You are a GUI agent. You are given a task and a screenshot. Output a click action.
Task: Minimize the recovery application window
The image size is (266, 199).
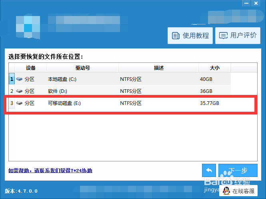click(246, 3)
